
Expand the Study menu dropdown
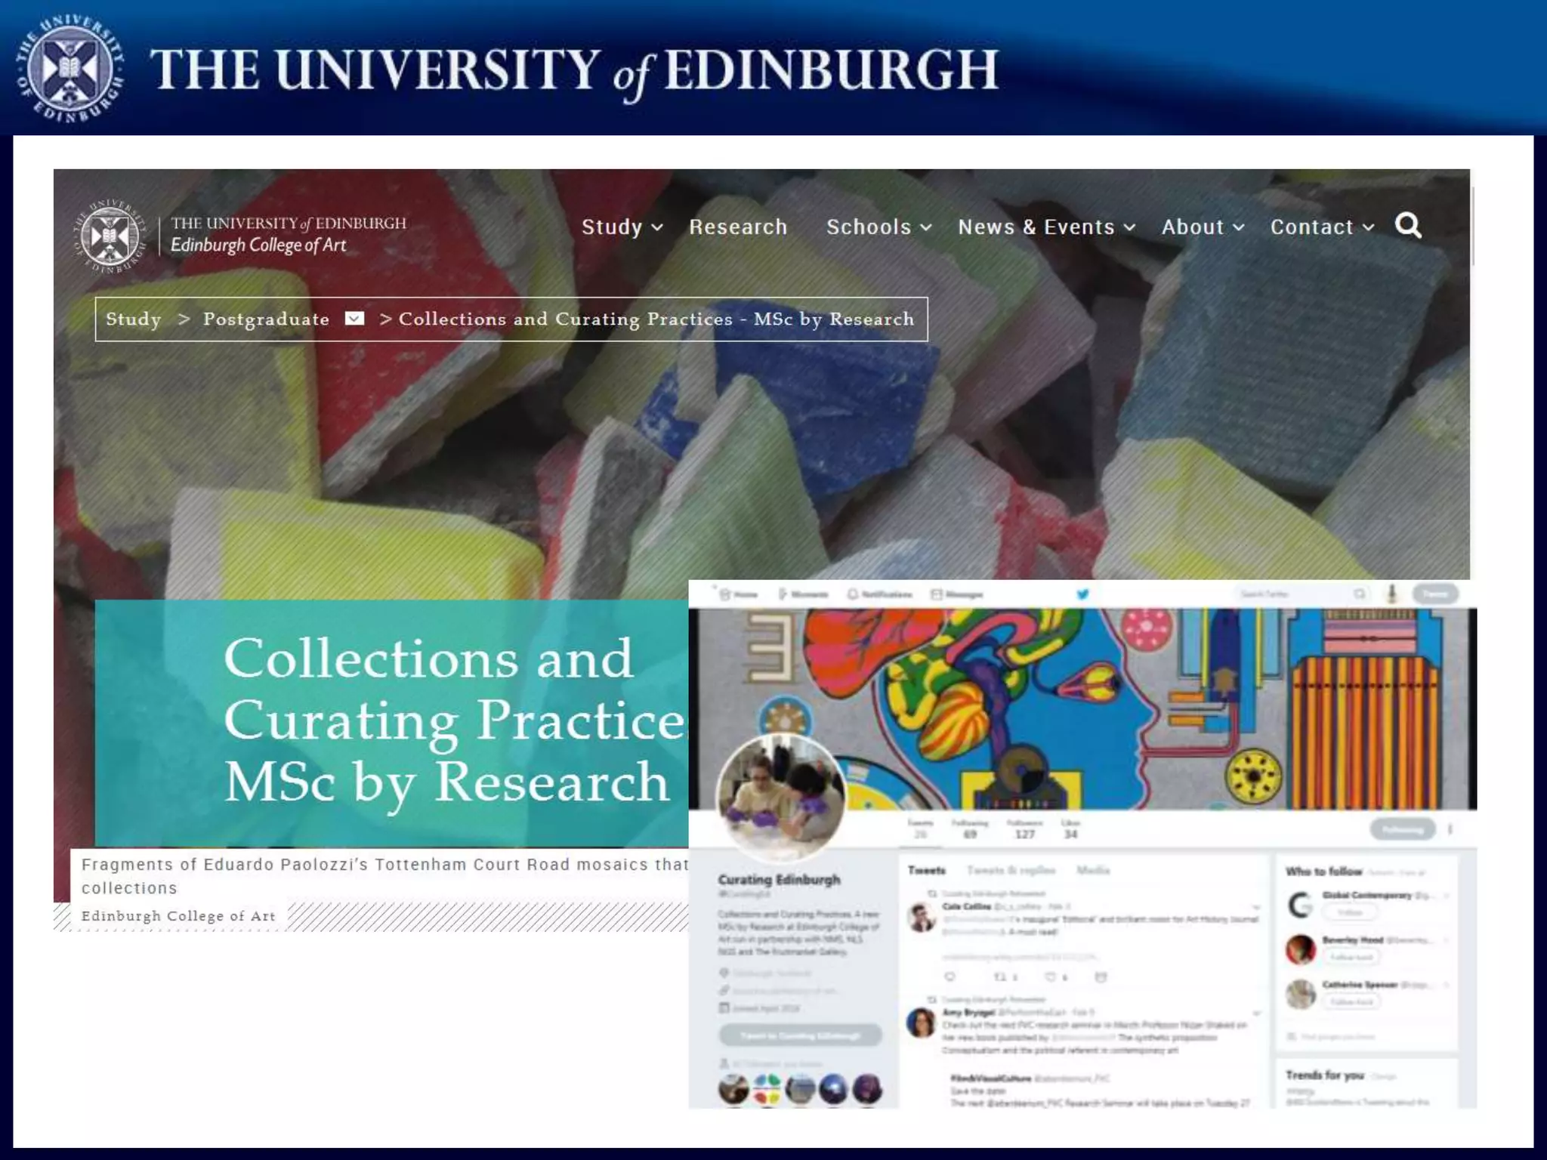click(622, 227)
